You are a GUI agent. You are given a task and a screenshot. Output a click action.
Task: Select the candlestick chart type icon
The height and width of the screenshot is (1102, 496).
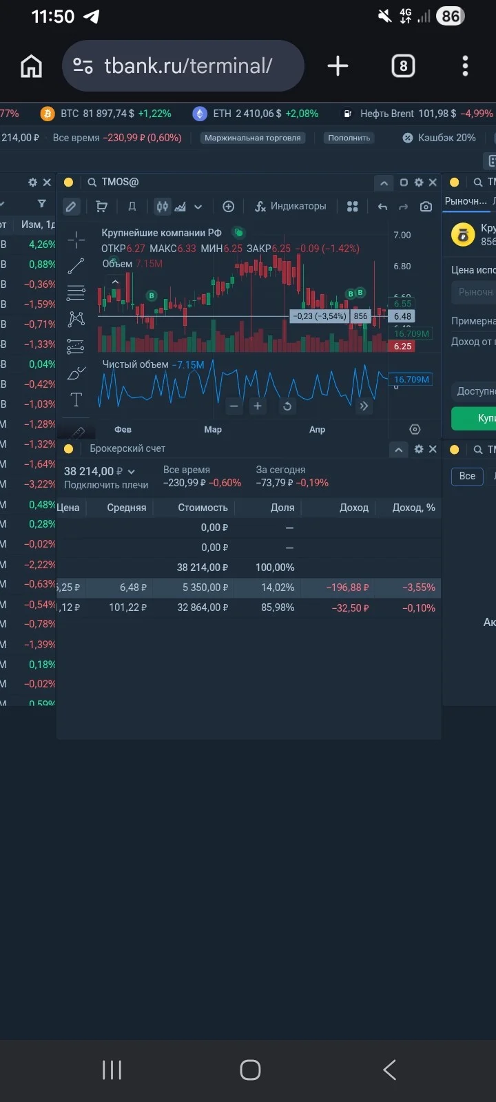click(162, 207)
